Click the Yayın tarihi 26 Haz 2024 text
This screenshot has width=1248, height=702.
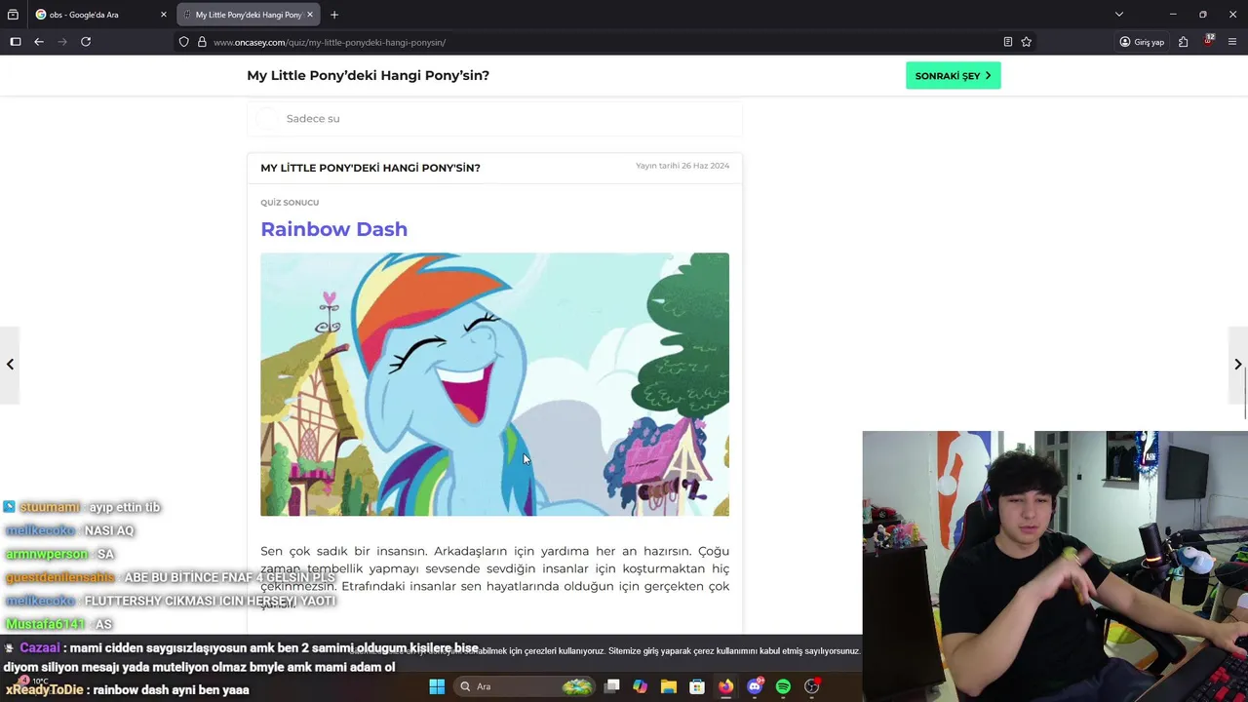pos(682,166)
